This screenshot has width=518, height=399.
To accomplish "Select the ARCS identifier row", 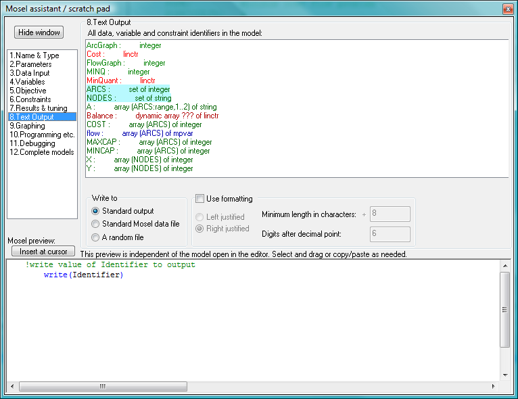I will pyautogui.click(x=128, y=89).
